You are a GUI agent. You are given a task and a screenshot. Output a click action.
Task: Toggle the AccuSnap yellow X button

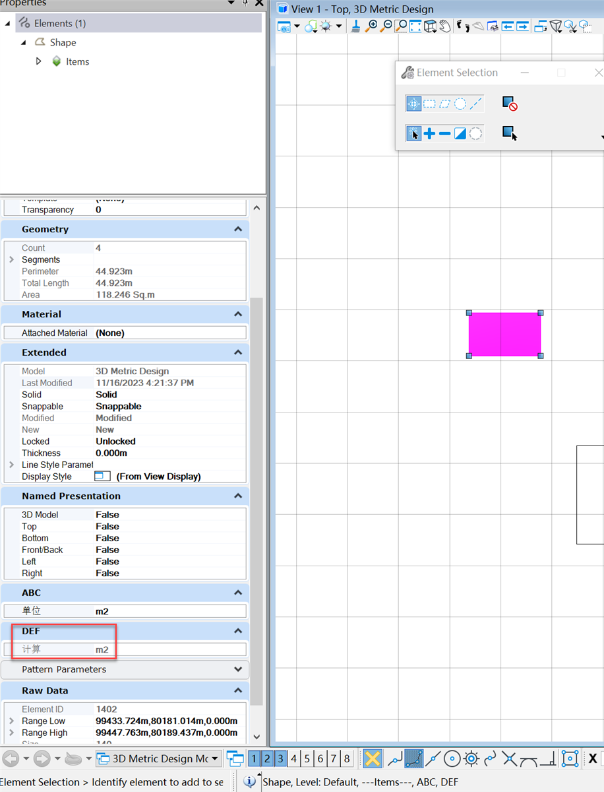[x=373, y=759]
